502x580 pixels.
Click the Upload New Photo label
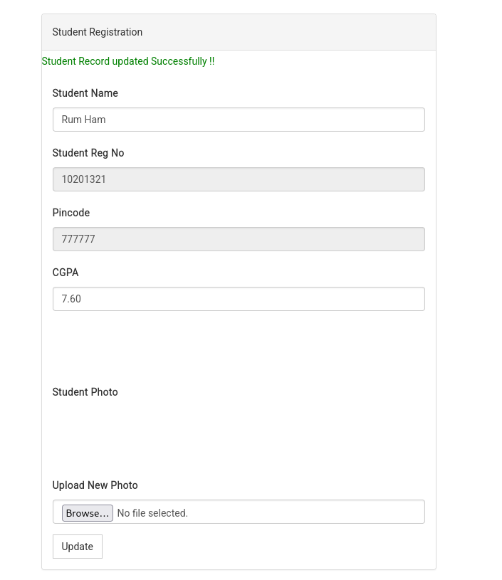click(95, 485)
